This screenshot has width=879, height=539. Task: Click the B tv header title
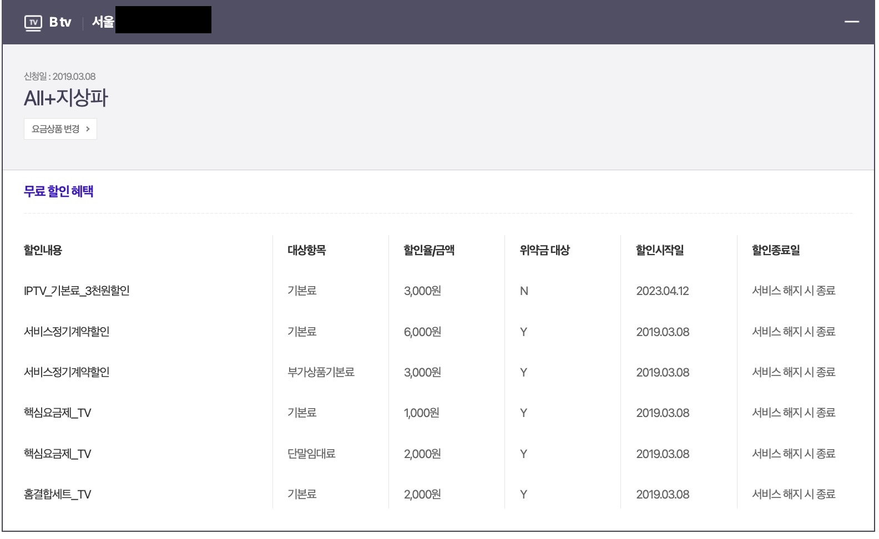60,22
